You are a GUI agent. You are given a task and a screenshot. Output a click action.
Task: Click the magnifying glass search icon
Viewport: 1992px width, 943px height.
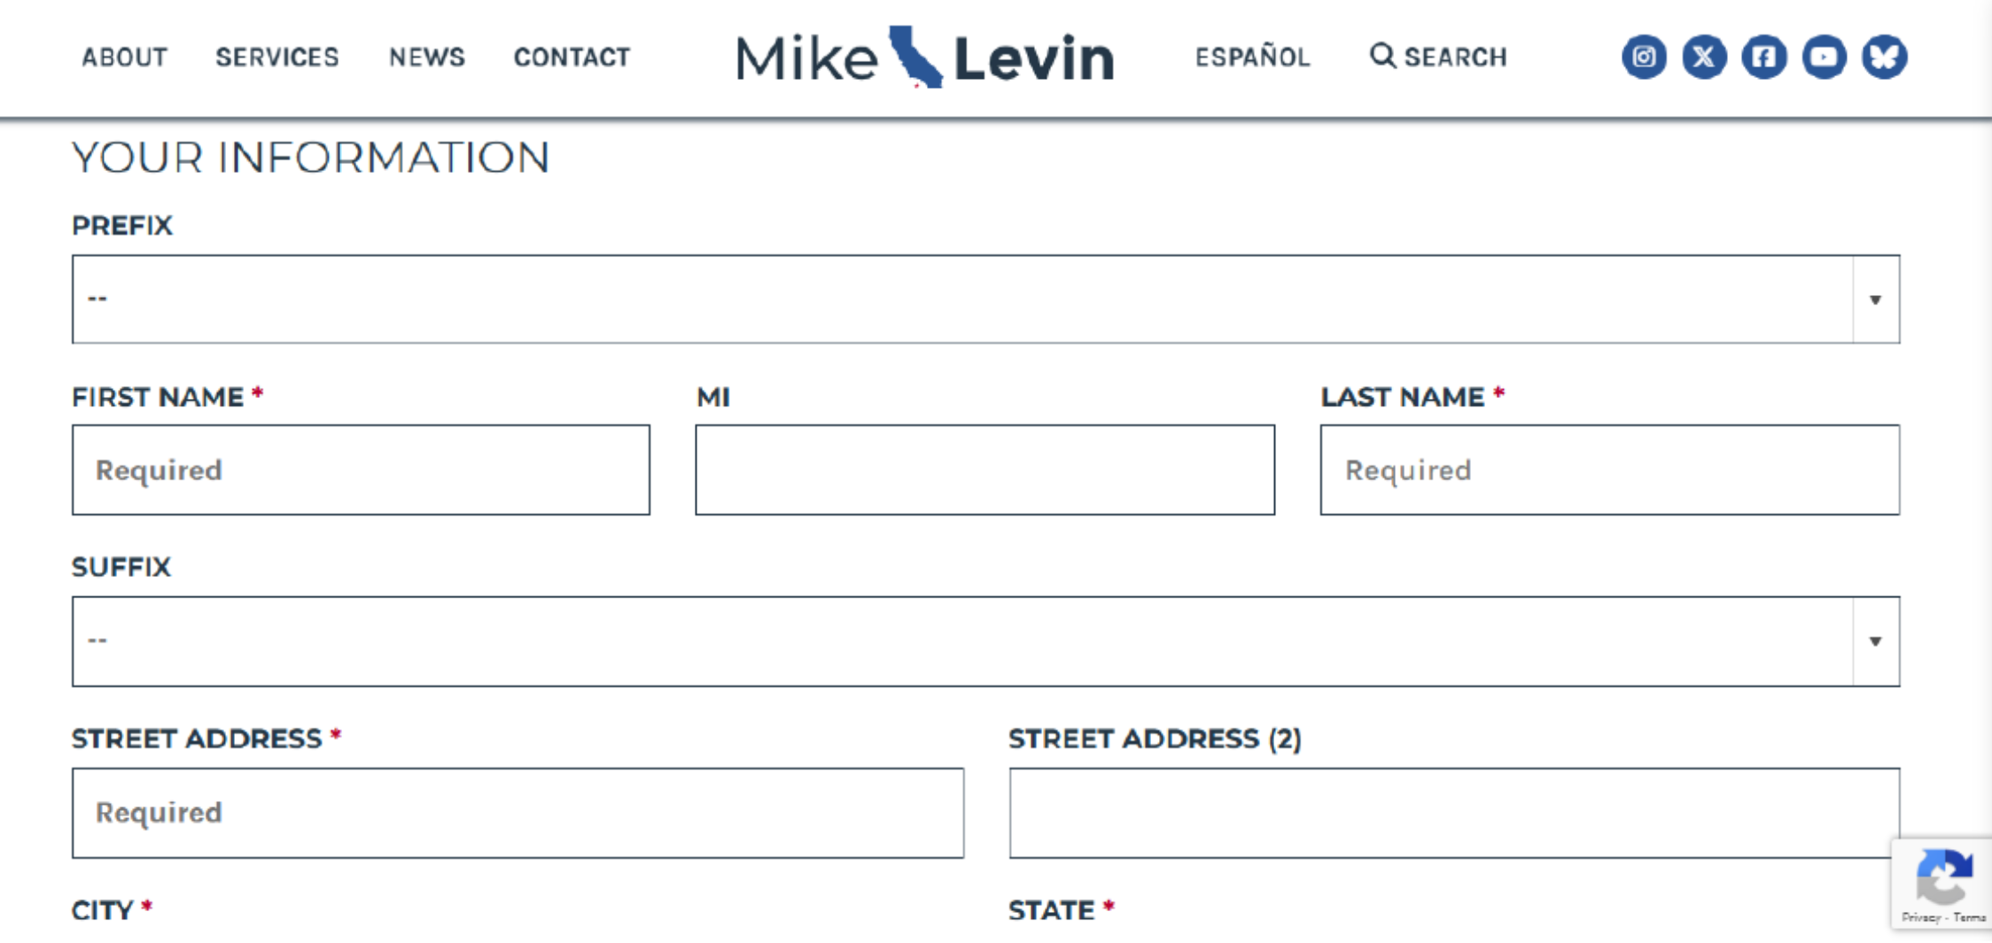tap(1382, 57)
